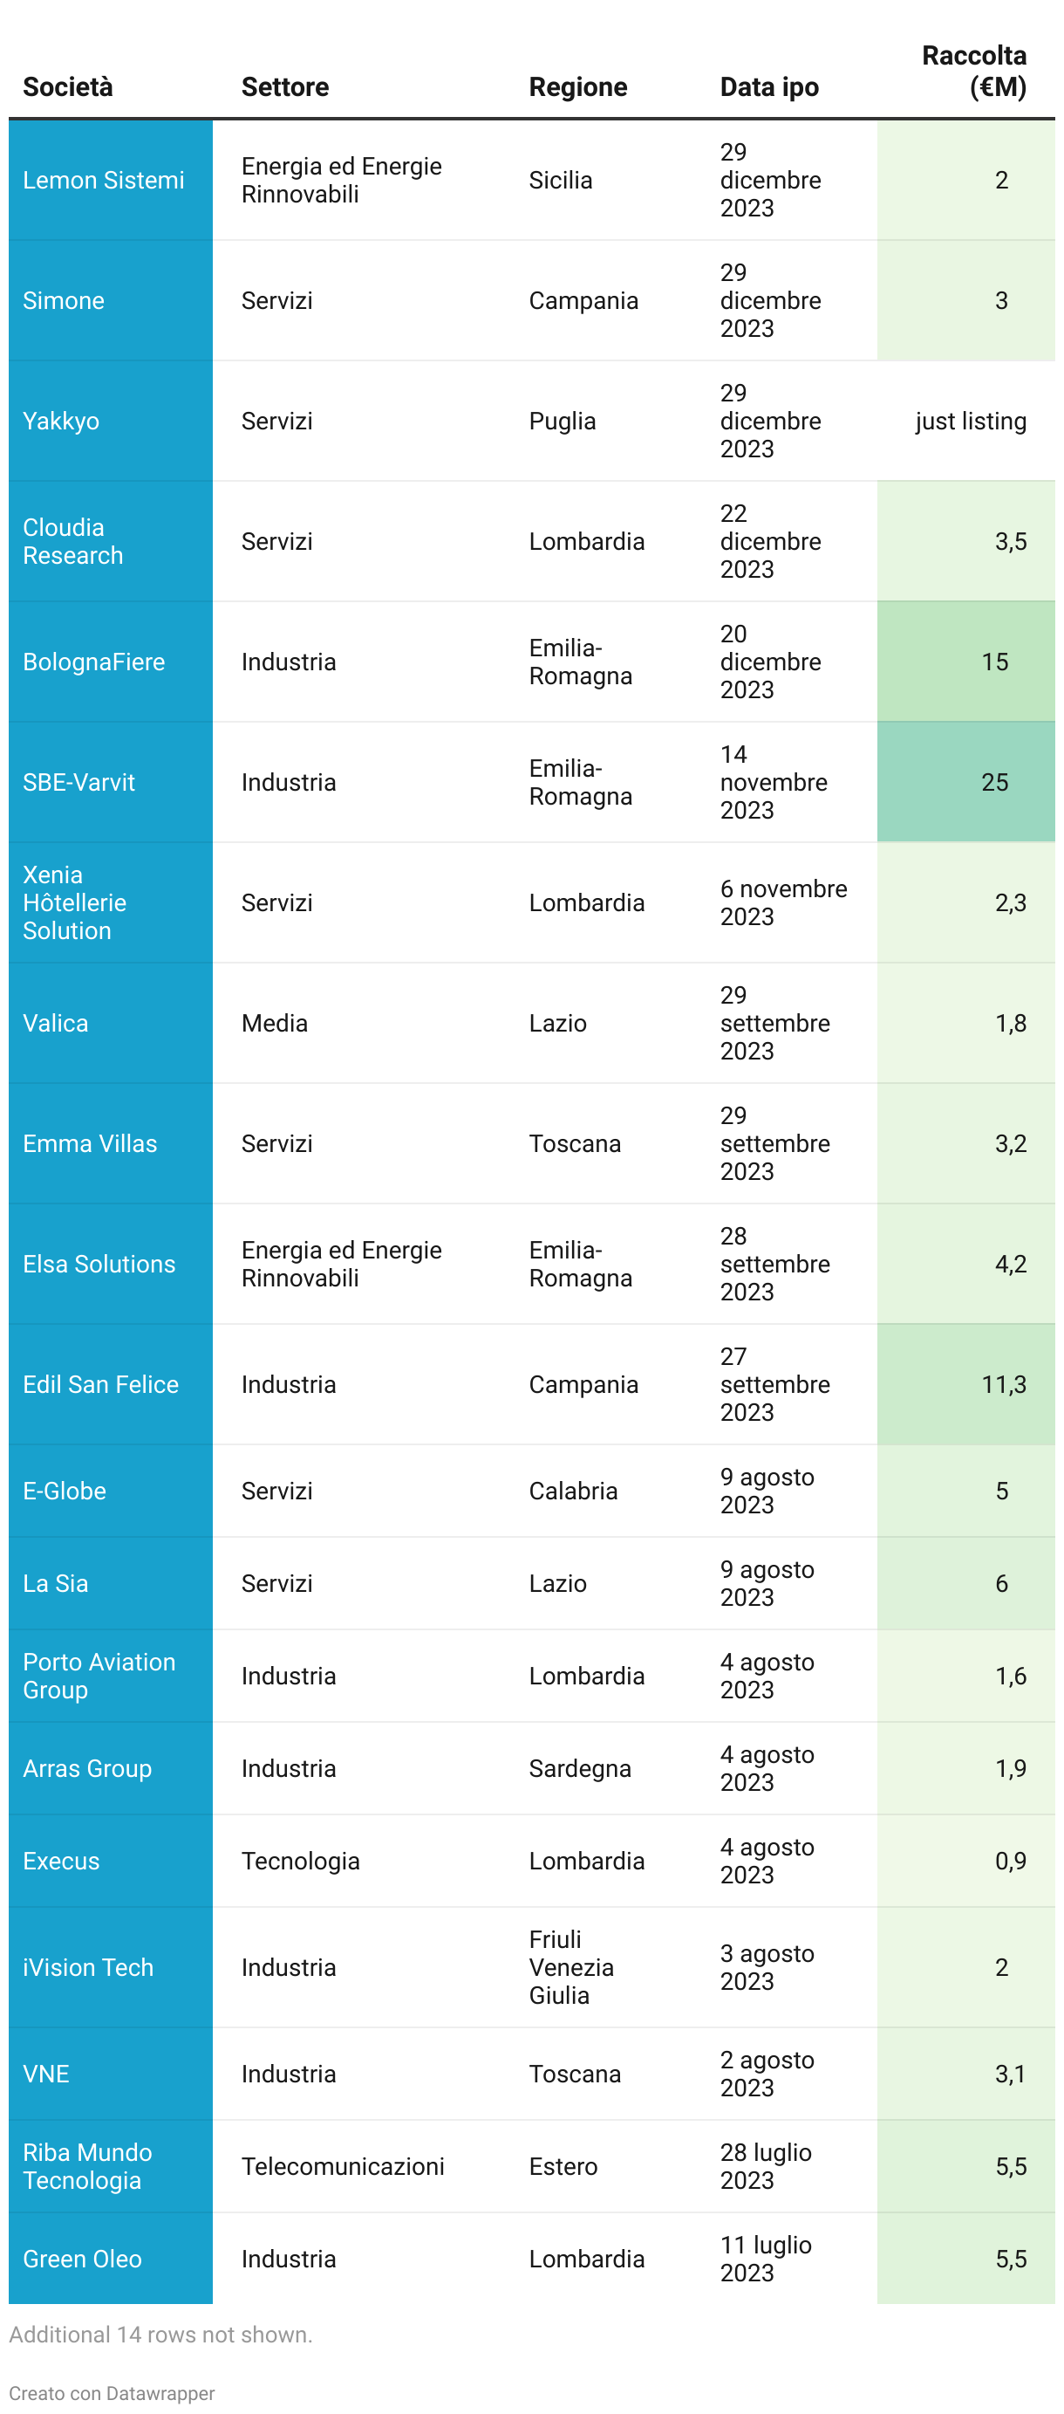Click the Additional 14 rows not shown note
The image size is (1064, 2414).
coord(160,2335)
